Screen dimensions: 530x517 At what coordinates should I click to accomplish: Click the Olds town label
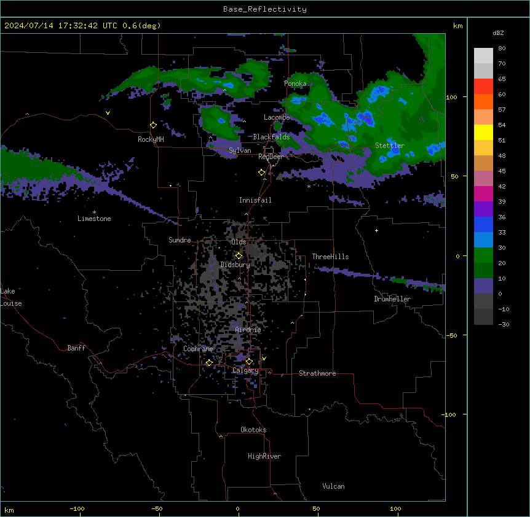239,242
